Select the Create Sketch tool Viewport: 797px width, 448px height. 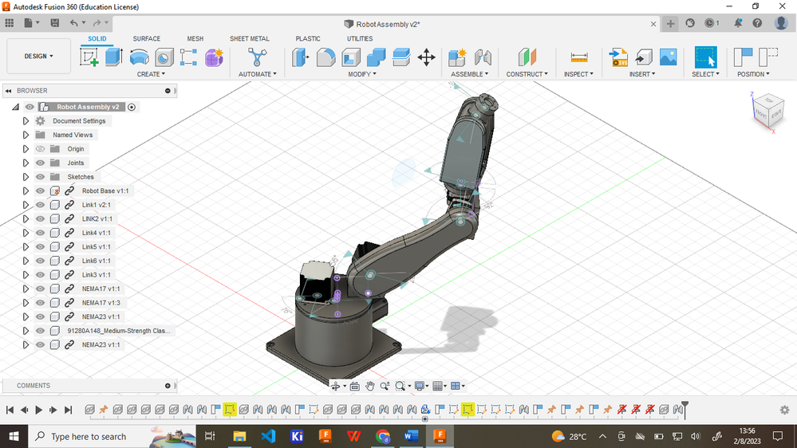(89, 57)
